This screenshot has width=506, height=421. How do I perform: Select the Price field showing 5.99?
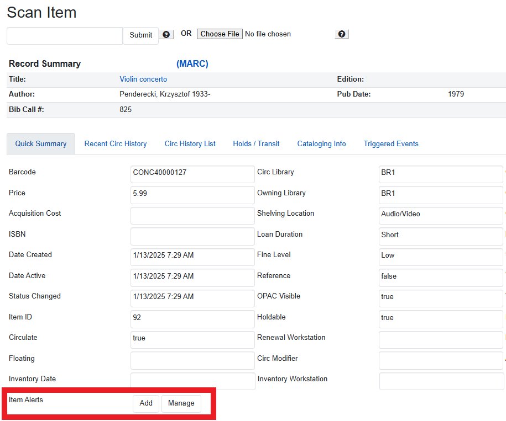[x=192, y=195]
